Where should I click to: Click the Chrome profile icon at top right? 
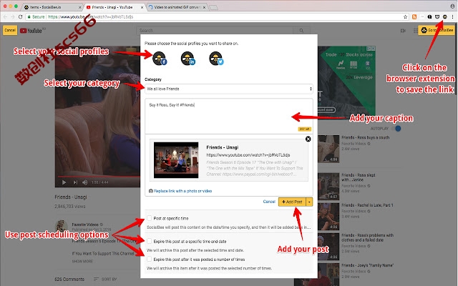(452, 6)
